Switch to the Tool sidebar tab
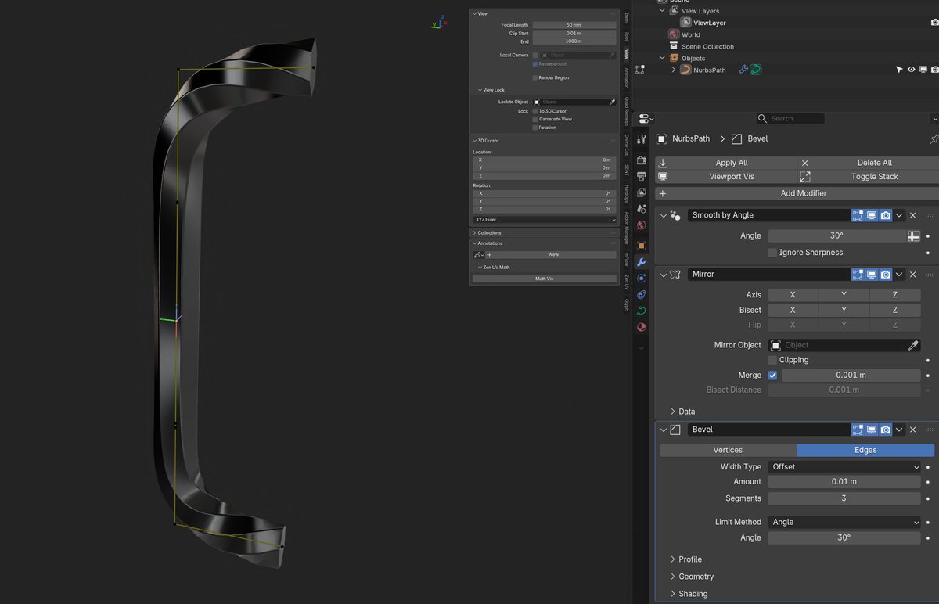 click(x=627, y=36)
